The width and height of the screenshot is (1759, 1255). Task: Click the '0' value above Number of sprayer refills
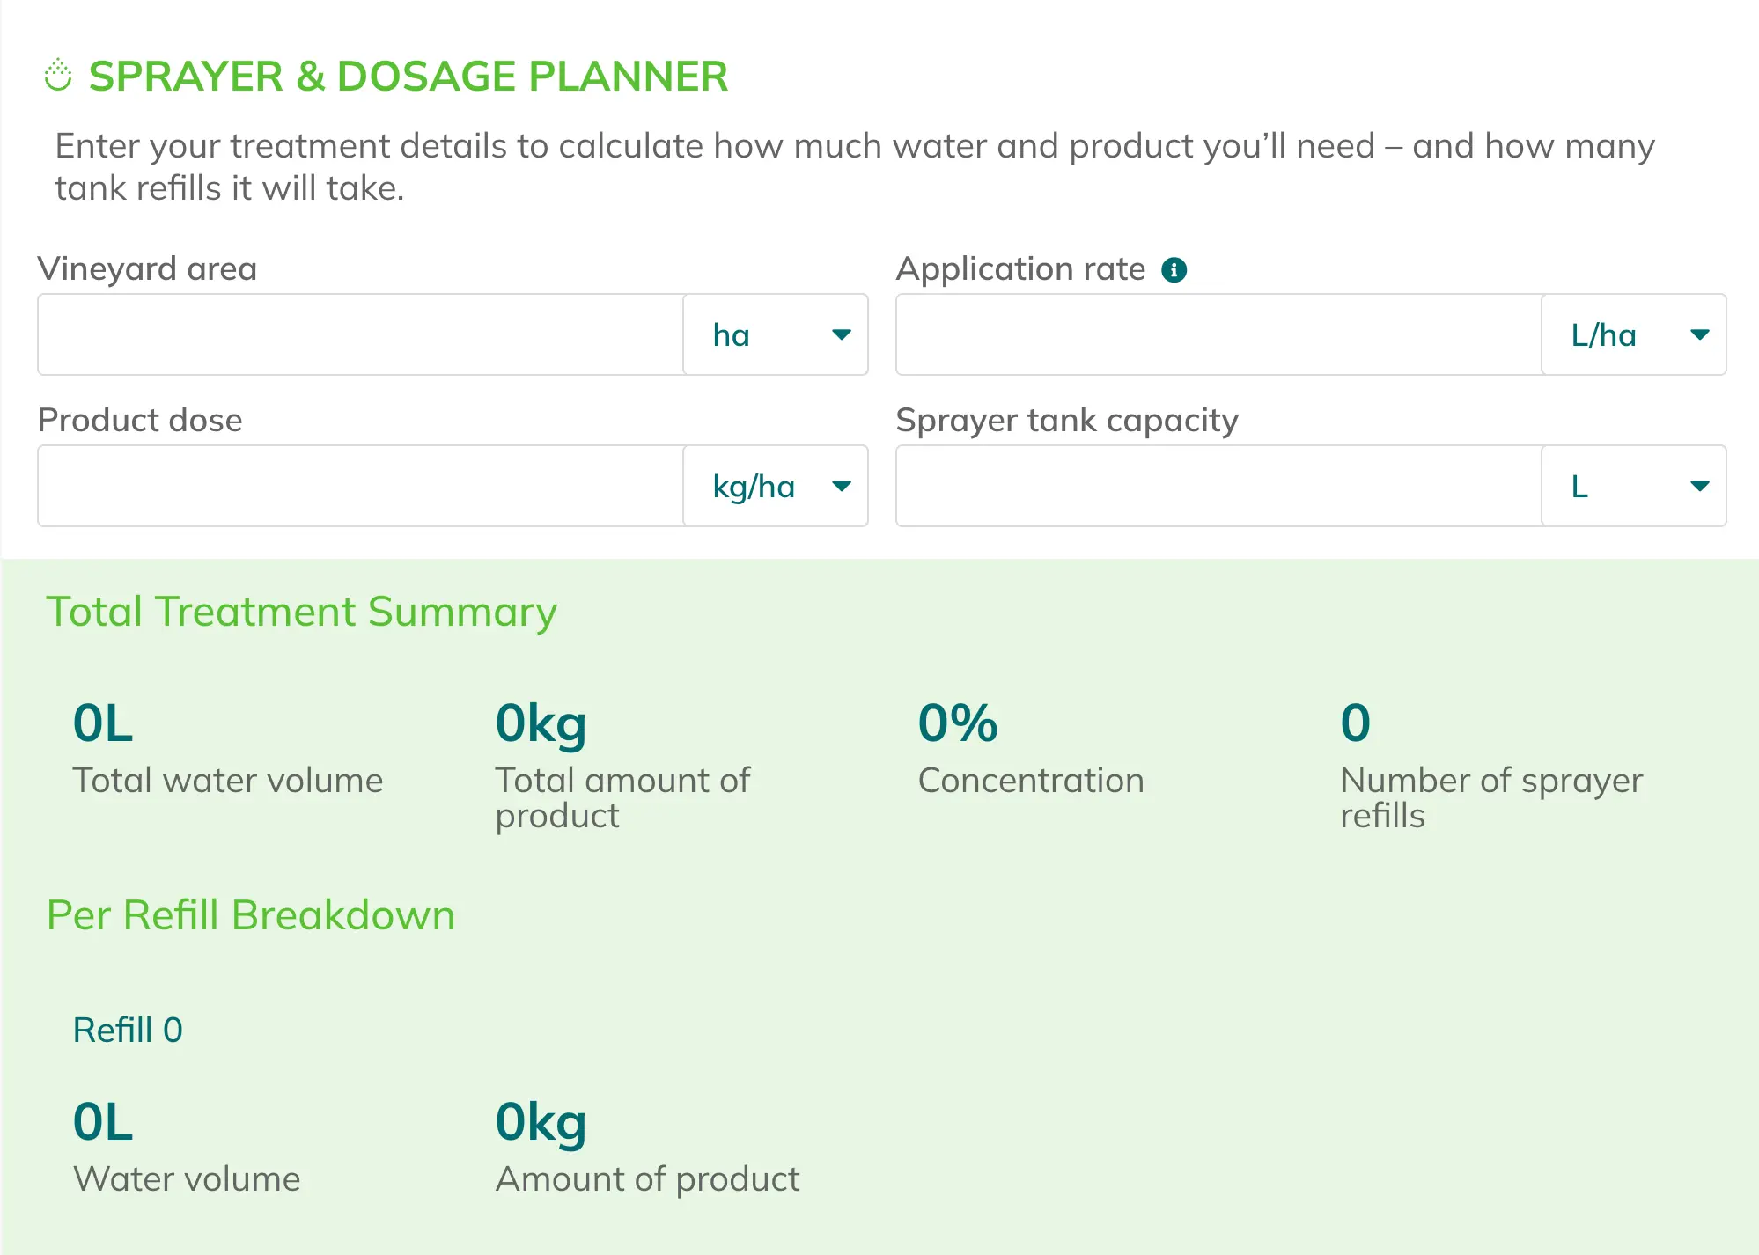click(x=1356, y=723)
